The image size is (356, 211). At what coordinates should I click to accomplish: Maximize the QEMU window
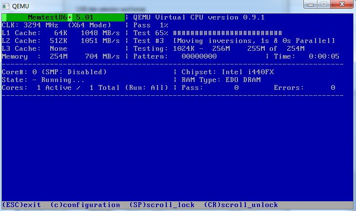tap(323, 4)
